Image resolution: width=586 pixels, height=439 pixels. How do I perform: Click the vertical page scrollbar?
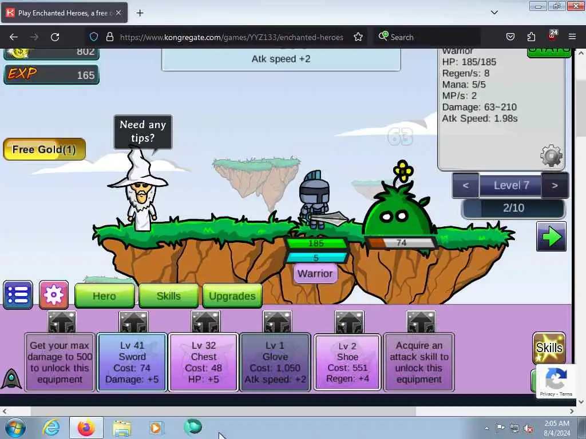click(581, 108)
